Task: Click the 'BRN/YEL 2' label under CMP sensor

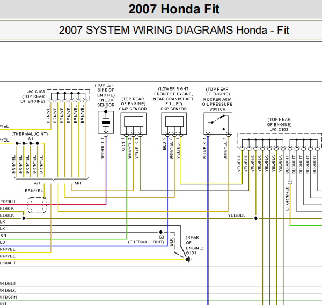Action: [130, 148]
